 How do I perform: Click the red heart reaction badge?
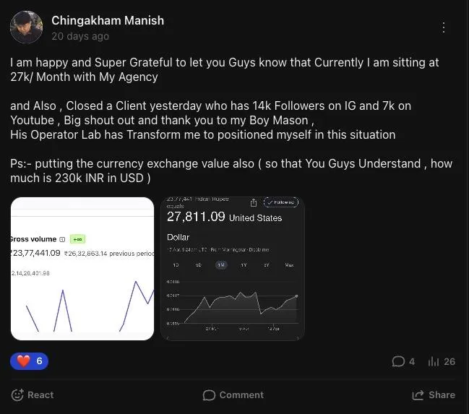click(x=30, y=361)
